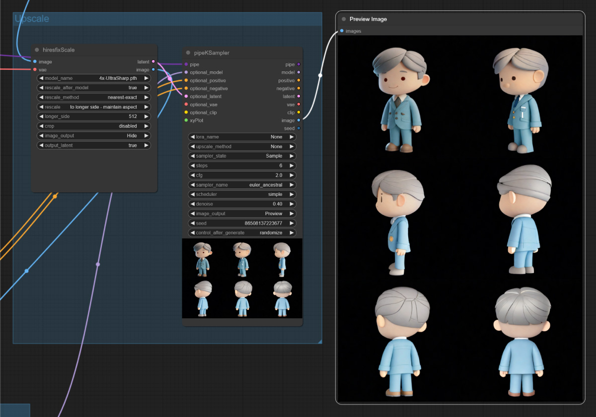Click the images input port on Preview Image
Viewport: 596px width, 417px height.
[x=342, y=31]
